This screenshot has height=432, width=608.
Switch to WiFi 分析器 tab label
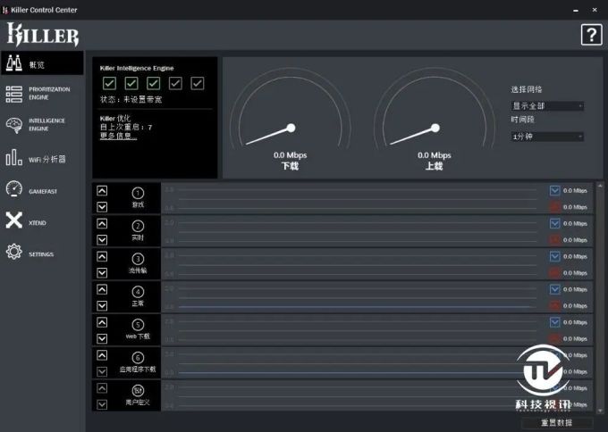pos(46,159)
